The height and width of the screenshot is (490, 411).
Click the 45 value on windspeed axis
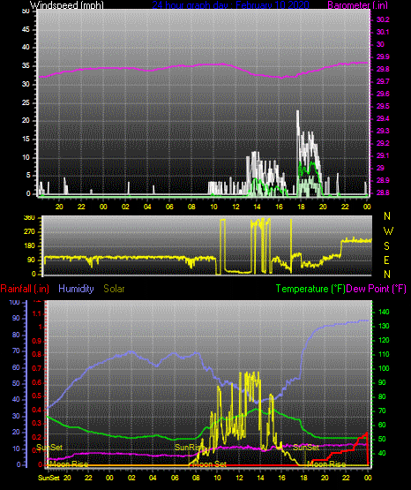click(x=26, y=30)
